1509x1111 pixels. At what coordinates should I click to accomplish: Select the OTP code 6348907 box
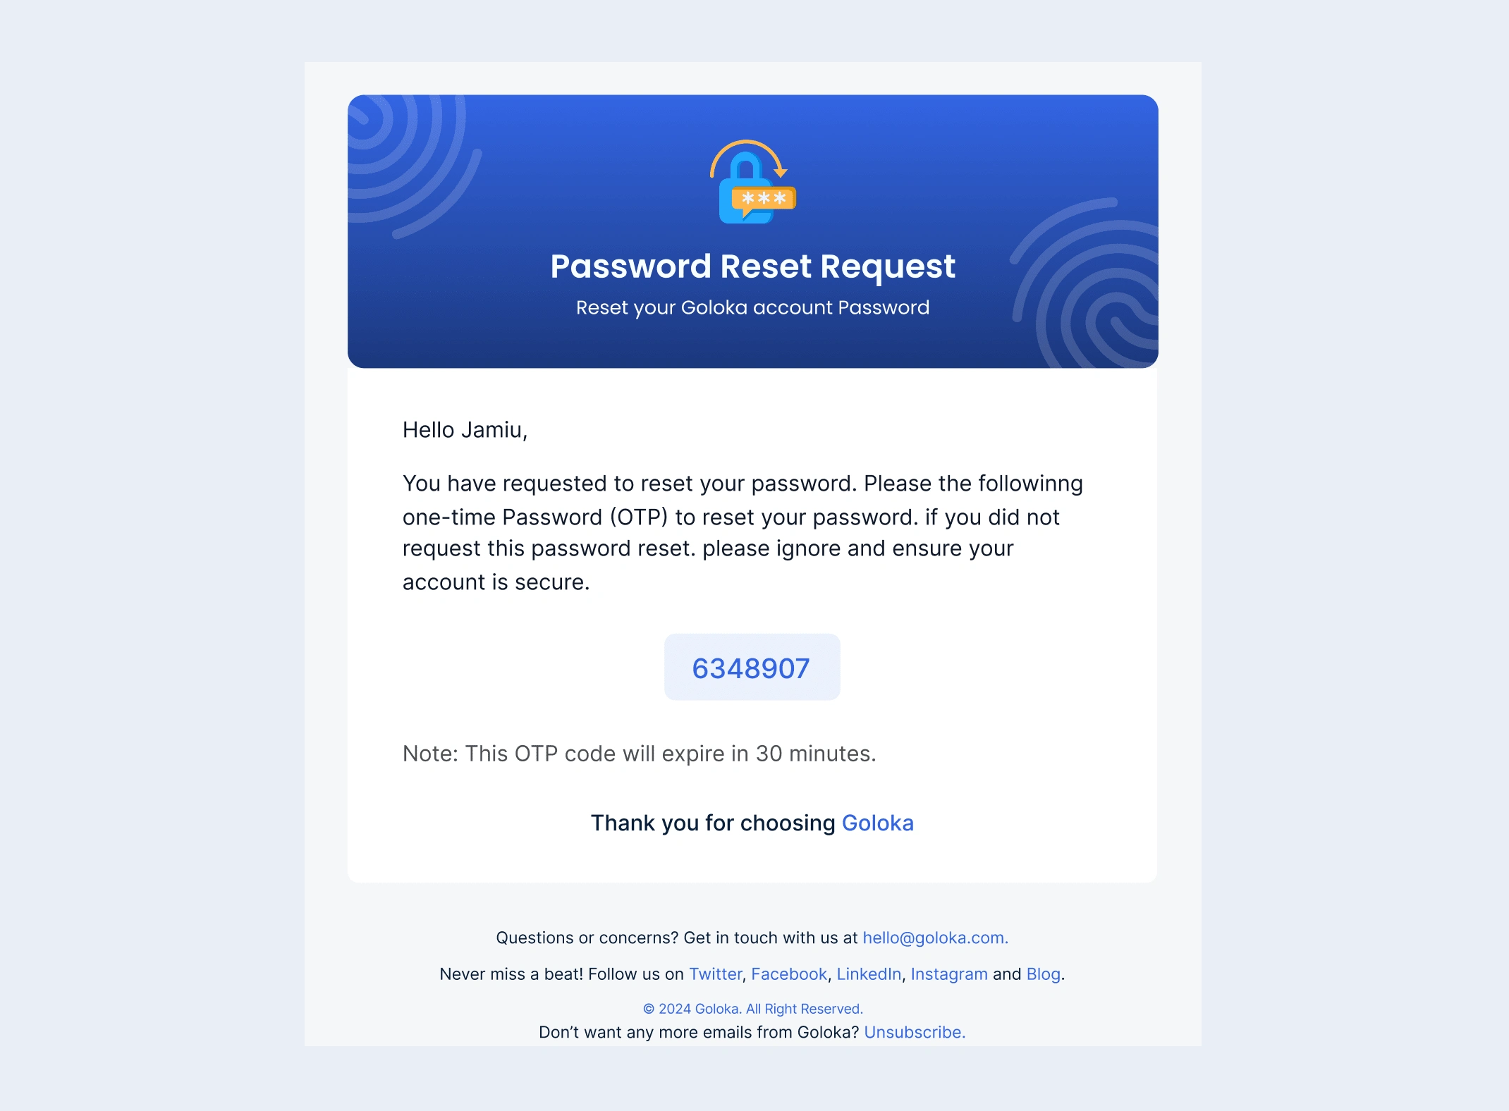752,667
